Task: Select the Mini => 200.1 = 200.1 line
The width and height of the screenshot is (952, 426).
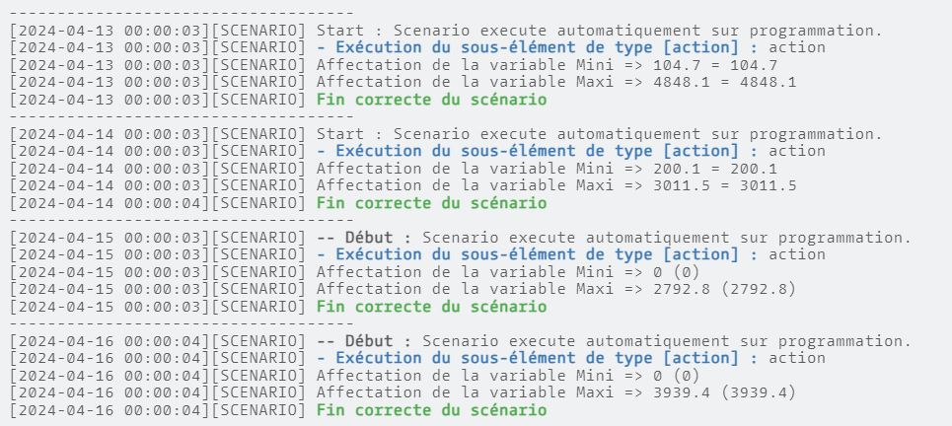Action: tap(394, 170)
